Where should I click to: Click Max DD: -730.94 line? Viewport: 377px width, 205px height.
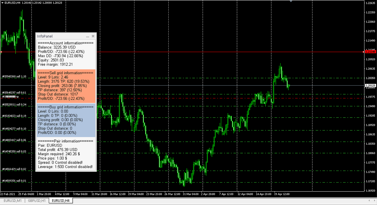pyautogui.click(x=60, y=56)
